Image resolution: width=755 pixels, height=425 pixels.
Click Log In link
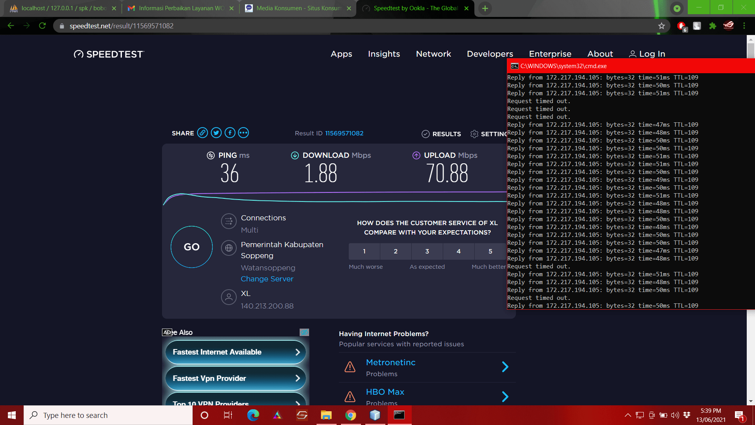point(647,54)
